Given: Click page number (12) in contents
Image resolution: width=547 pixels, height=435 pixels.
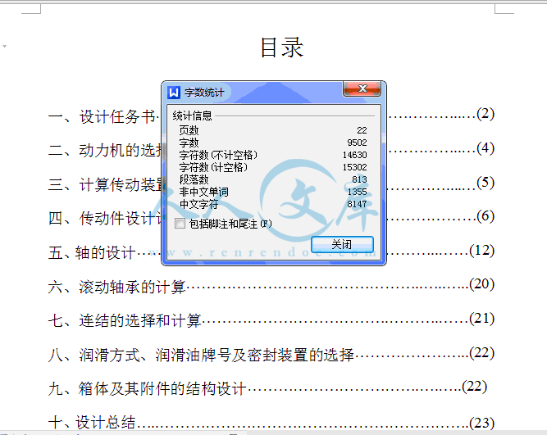Looking at the screenshot, I should (481, 250).
